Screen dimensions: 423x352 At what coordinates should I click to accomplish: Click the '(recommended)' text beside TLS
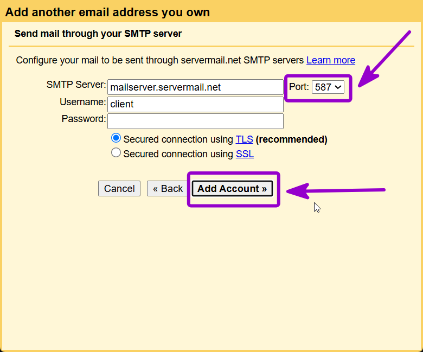pos(291,139)
